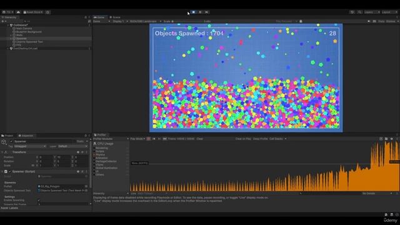The height and width of the screenshot is (225, 400).
Task: Toggle the Stats overlay button
Action: pyautogui.click(x=381, y=21)
